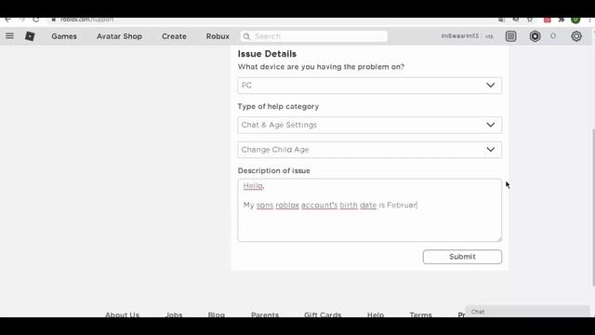Viewport: 595px width, 335px height.
Task: Open the browser extensions puzzle icon
Action: coord(562,20)
